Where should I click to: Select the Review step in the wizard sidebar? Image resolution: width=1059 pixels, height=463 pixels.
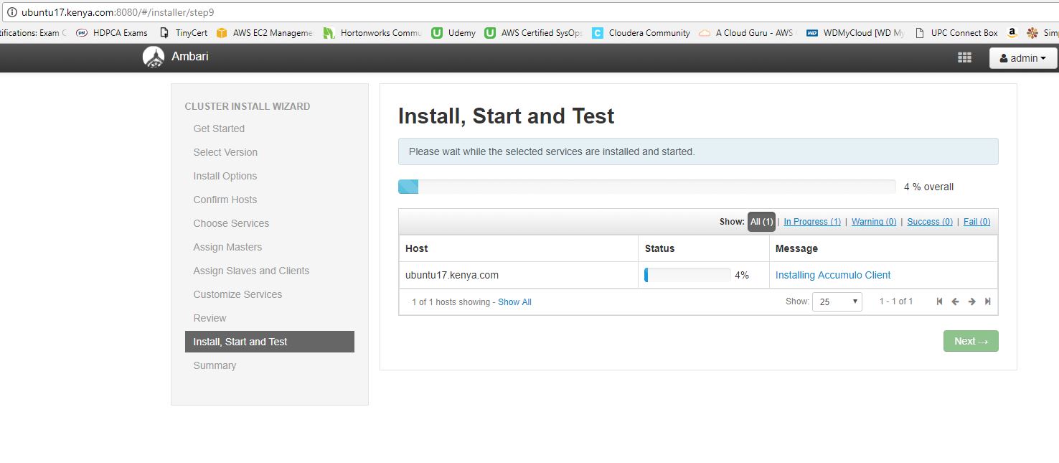(210, 318)
